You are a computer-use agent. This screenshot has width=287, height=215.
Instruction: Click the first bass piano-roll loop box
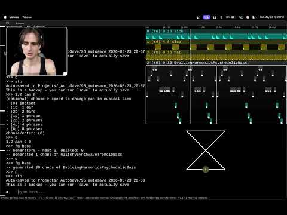[x=181, y=95]
